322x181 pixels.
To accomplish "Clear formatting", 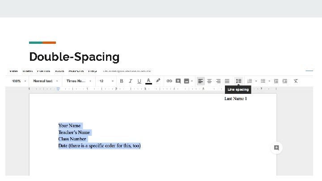I will (296, 81).
